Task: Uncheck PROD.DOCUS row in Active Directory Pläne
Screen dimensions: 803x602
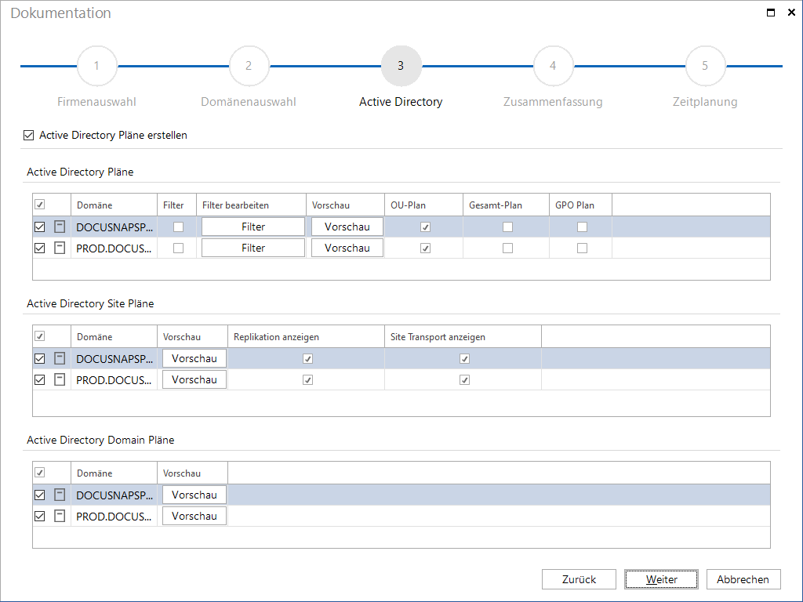Action: [x=39, y=248]
